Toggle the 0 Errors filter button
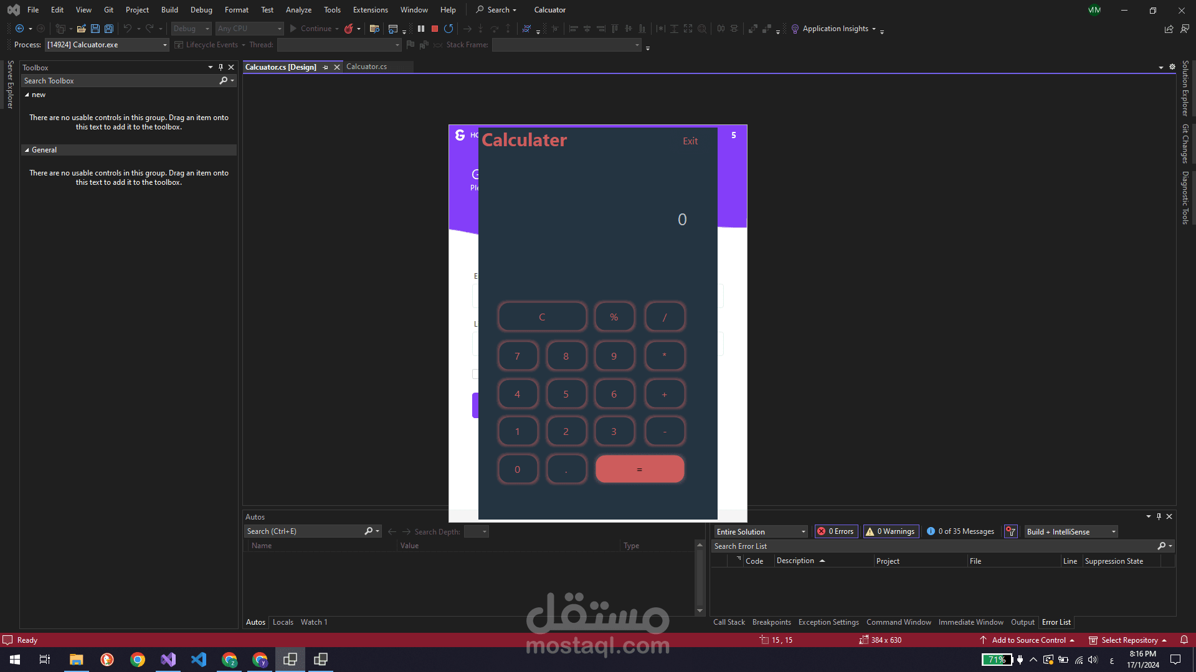 coord(837,531)
